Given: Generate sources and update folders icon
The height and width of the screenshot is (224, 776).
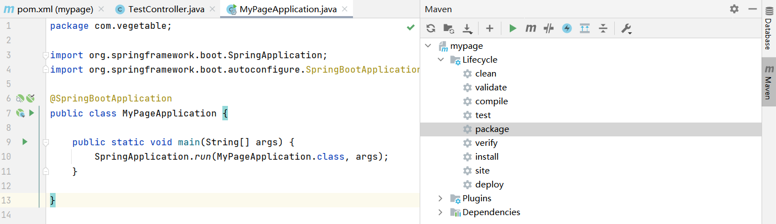Looking at the screenshot, I should (x=449, y=28).
